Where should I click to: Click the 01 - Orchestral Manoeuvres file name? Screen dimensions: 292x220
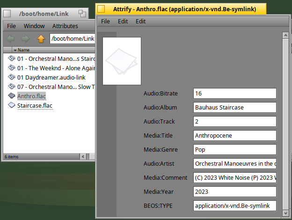(55, 59)
